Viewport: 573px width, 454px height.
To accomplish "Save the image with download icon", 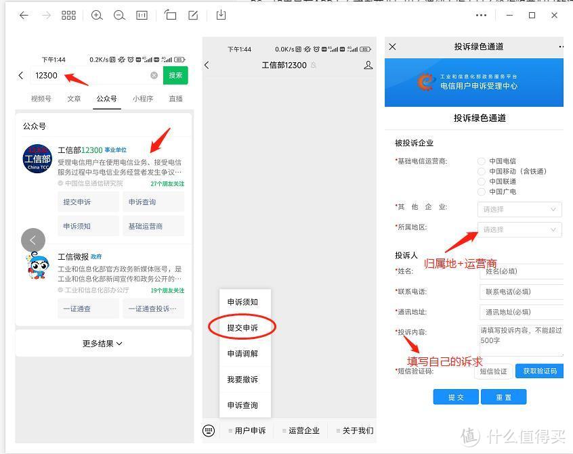I will 221,15.
